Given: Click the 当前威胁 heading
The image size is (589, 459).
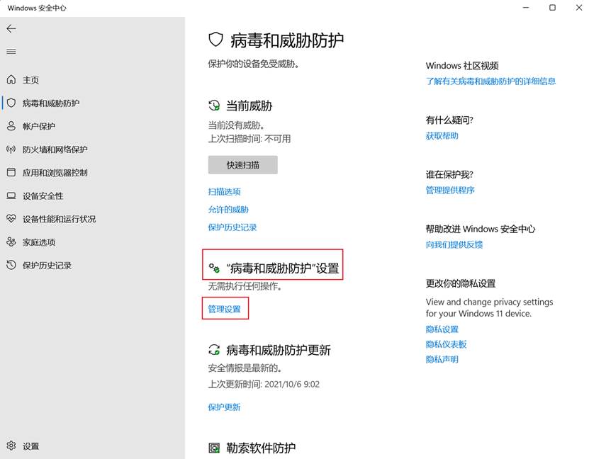Looking at the screenshot, I should (249, 106).
